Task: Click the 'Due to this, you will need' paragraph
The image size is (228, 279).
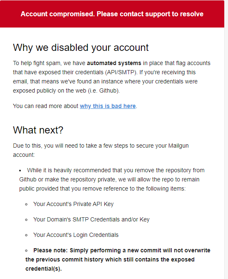Action: coord(100,150)
